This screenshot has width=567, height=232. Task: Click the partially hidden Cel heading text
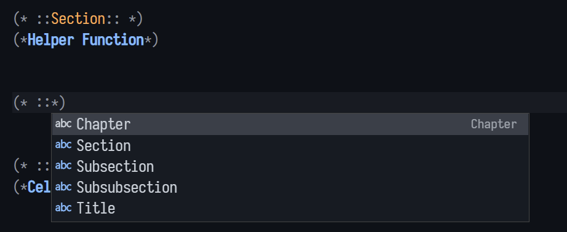pyautogui.click(x=39, y=187)
